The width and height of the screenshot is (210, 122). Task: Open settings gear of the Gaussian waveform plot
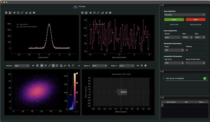click(x=34, y=13)
